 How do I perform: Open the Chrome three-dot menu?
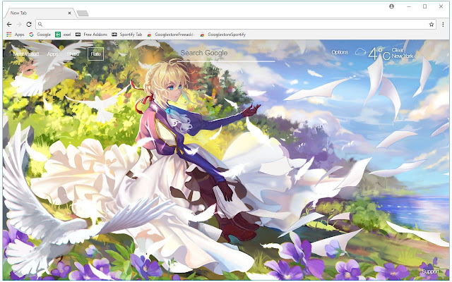tap(443, 25)
